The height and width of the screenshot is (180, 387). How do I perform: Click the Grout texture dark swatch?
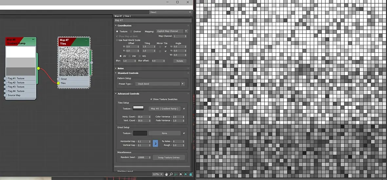(140, 133)
